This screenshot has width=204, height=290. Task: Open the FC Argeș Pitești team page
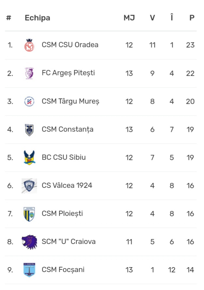point(68,73)
